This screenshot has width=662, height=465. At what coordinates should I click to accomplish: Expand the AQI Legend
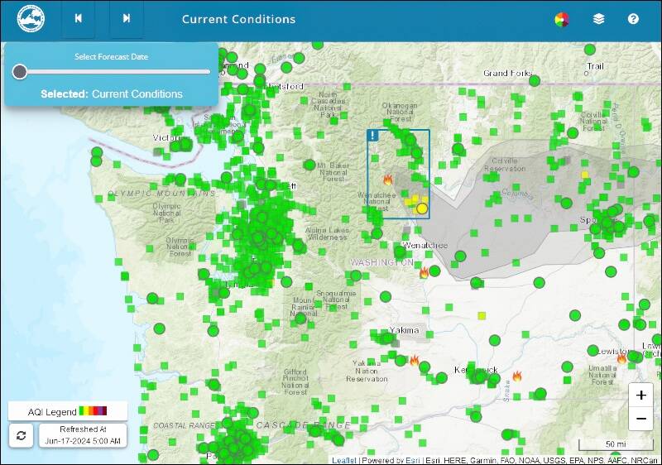pos(67,411)
